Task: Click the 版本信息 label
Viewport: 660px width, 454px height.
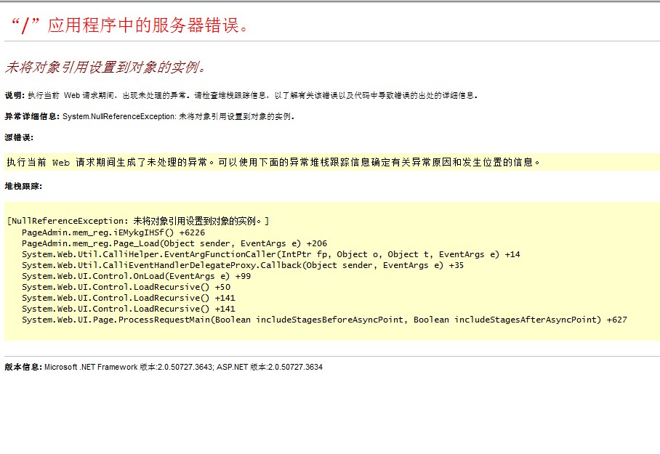Action: pyautogui.click(x=23, y=368)
